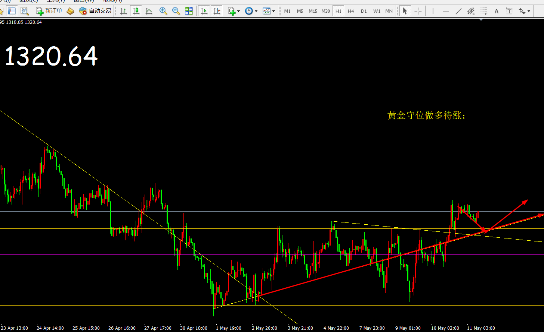544x332 pixels.
Task: Select the M15 timeframe
Action: (313, 11)
